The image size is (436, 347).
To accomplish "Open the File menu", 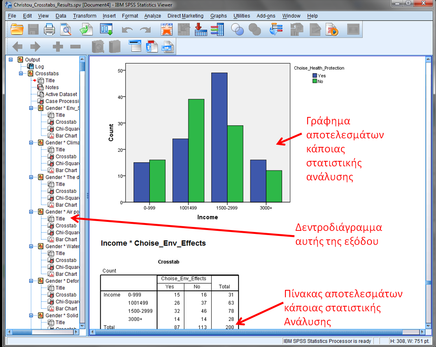I will coord(12,16).
